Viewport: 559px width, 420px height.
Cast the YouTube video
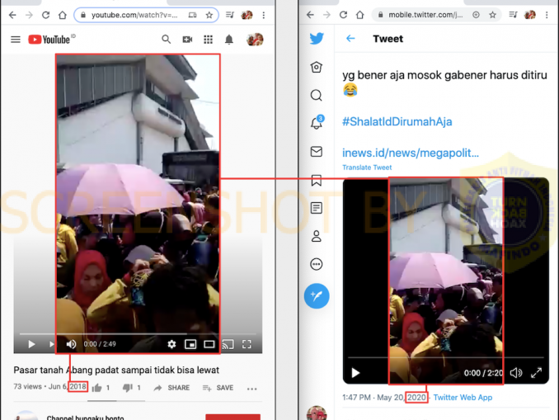228,344
